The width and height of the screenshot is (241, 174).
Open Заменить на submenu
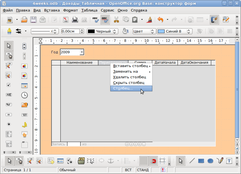coord(131,72)
